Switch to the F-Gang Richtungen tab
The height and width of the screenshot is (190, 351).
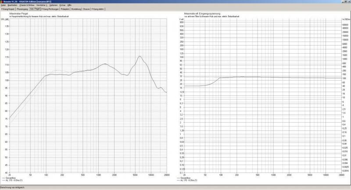[x=50, y=9]
